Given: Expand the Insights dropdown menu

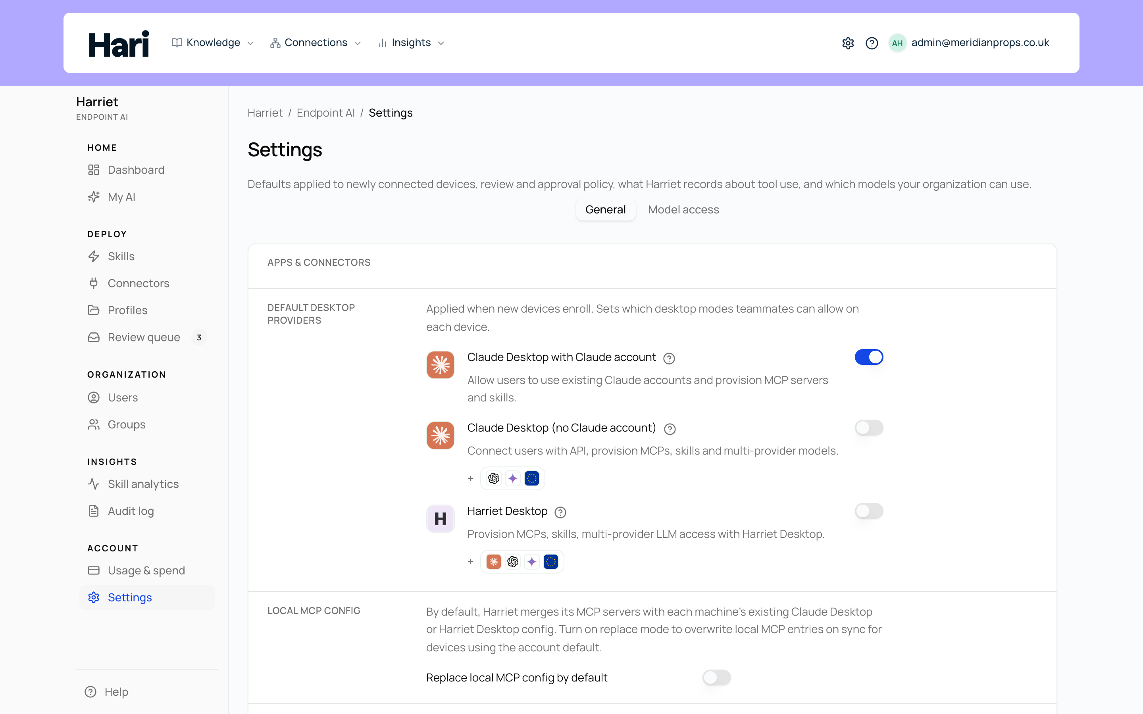Looking at the screenshot, I should pyautogui.click(x=412, y=43).
